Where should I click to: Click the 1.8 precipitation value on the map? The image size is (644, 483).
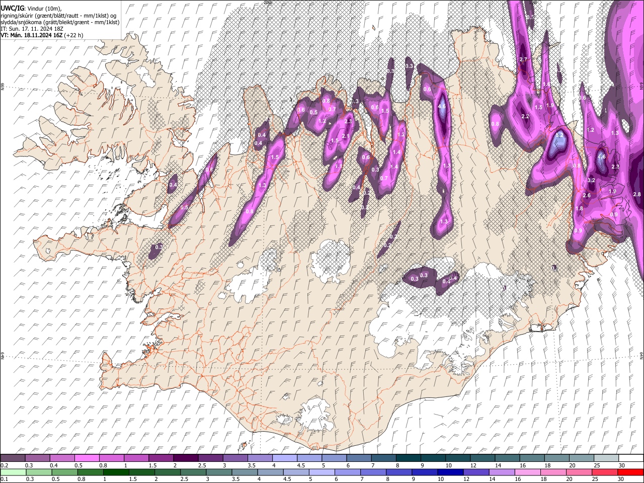(579, 208)
